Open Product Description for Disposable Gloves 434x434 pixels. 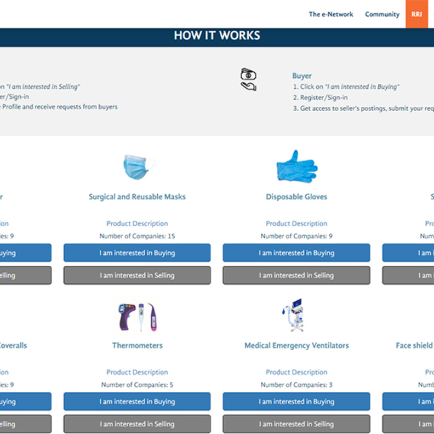(x=296, y=224)
